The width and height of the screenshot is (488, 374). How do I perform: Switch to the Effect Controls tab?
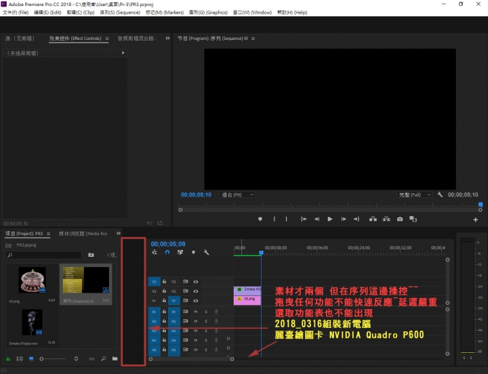[x=75, y=38]
